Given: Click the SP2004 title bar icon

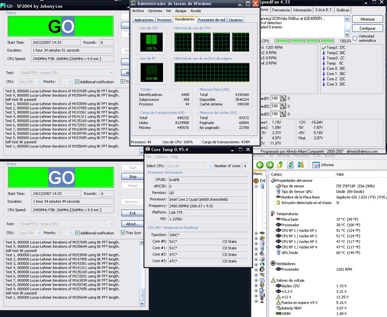Looking at the screenshot, I should [3, 6].
